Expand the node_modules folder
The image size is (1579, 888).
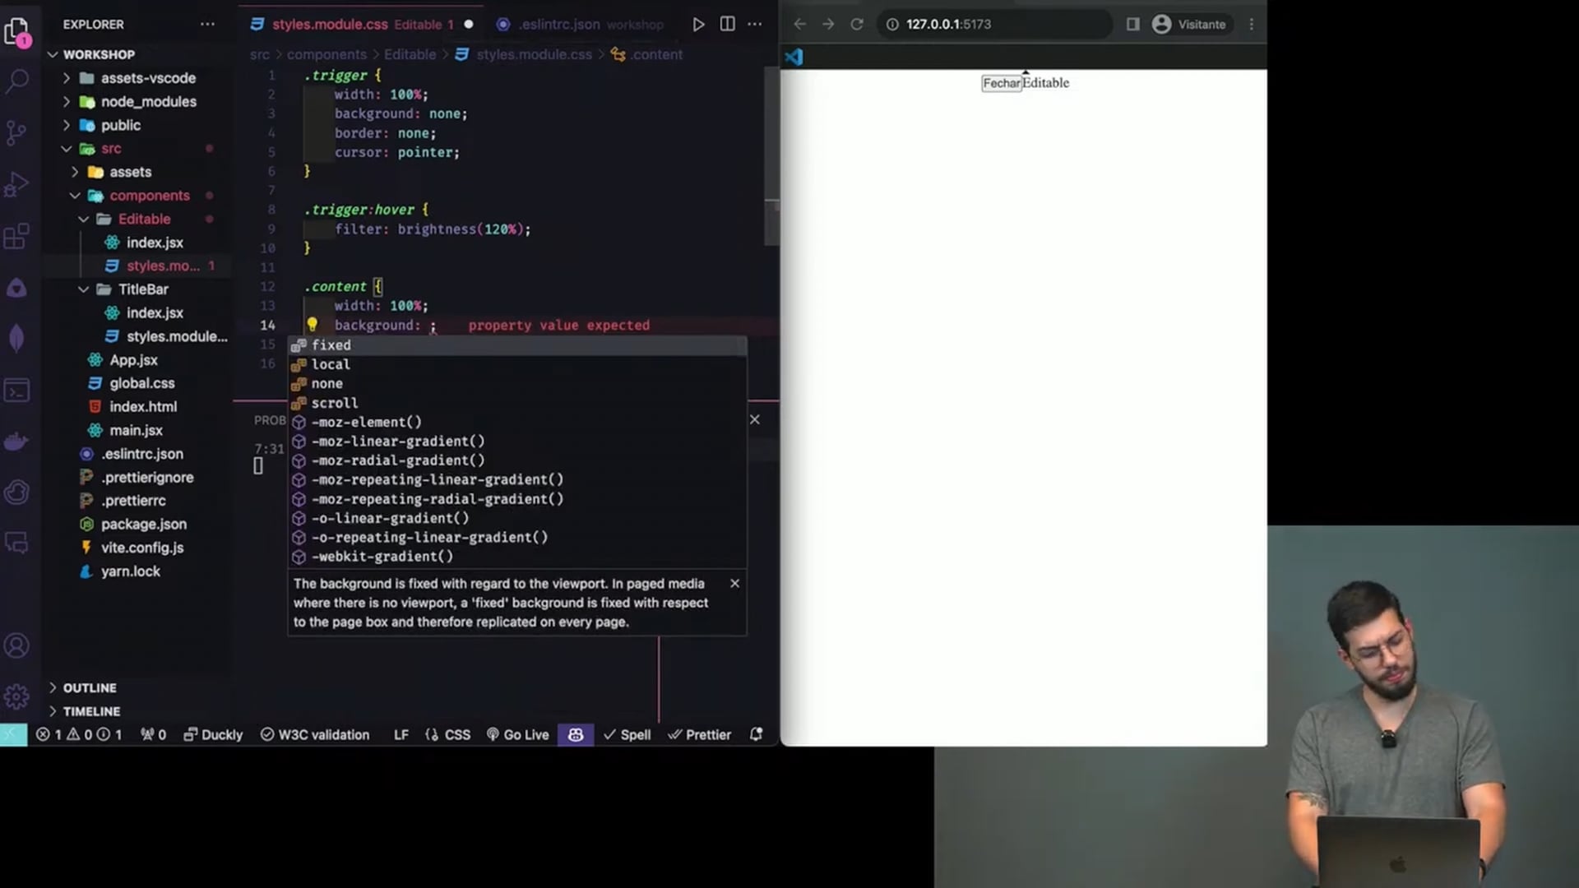pyautogui.click(x=148, y=101)
